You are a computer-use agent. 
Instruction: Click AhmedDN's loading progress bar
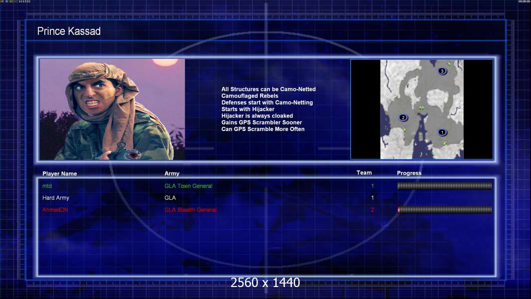pos(444,210)
